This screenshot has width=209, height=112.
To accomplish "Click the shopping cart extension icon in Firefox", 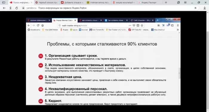I will click(x=163, y=25).
